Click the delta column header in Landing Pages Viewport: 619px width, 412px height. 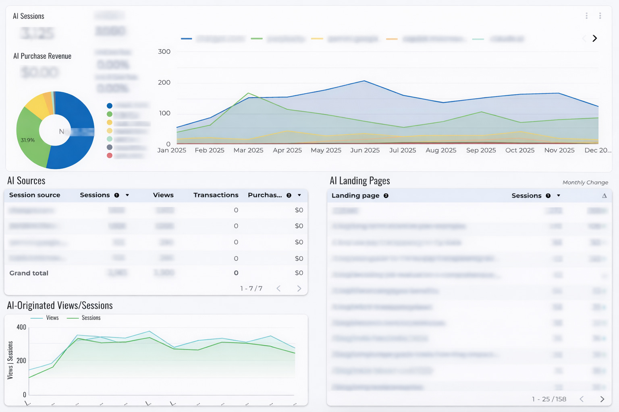click(x=604, y=196)
